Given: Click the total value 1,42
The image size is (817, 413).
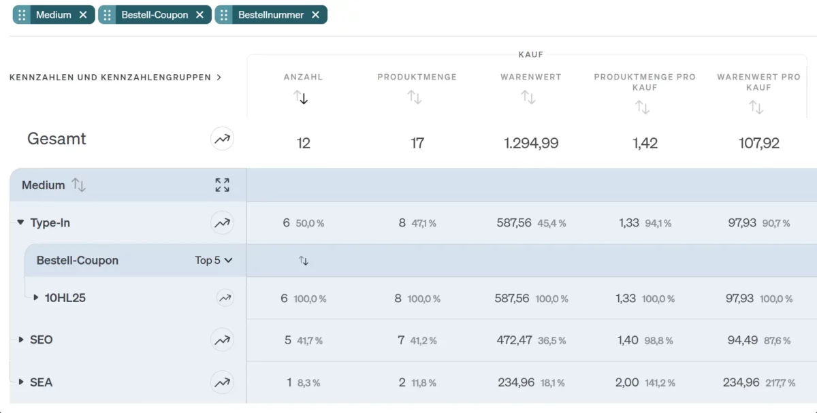Looking at the screenshot, I should click(x=645, y=143).
